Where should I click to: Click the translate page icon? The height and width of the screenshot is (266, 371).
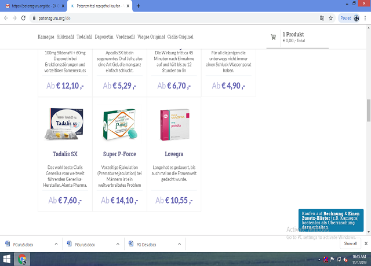click(321, 18)
